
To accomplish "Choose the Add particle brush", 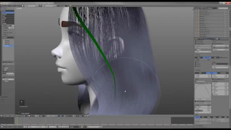I will [x=8, y=16].
